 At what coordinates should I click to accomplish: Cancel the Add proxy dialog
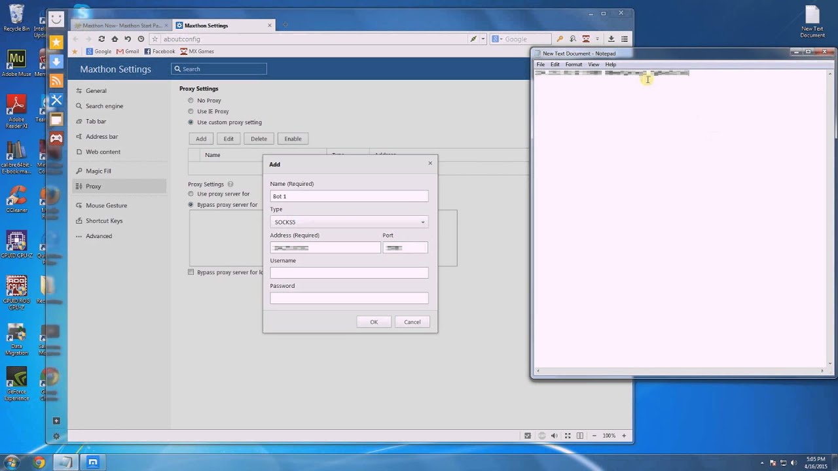pyautogui.click(x=412, y=322)
